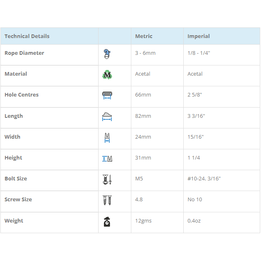Click the Length measurement icon

(x=107, y=117)
